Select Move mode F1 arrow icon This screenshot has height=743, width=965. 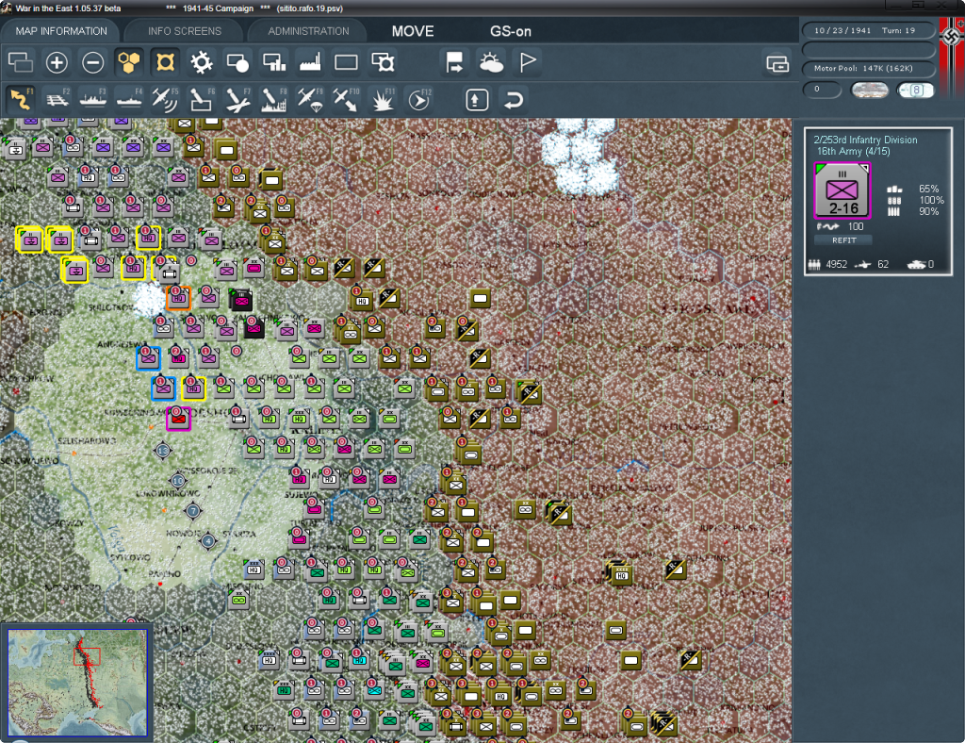(22, 99)
